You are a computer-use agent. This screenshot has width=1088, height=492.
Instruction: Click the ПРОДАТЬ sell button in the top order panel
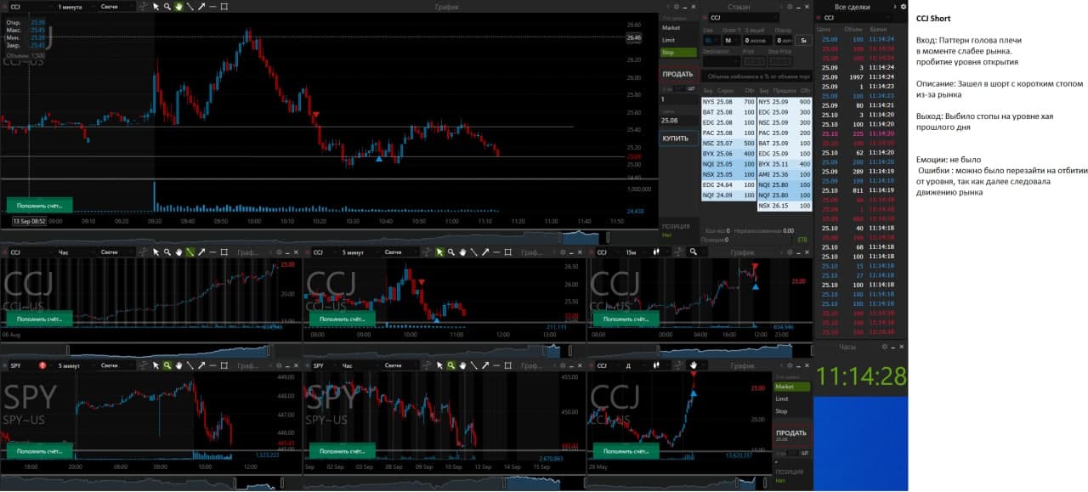pos(678,75)
